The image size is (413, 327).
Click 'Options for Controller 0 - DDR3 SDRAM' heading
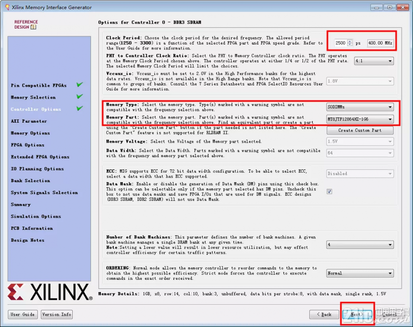point(149,22)
